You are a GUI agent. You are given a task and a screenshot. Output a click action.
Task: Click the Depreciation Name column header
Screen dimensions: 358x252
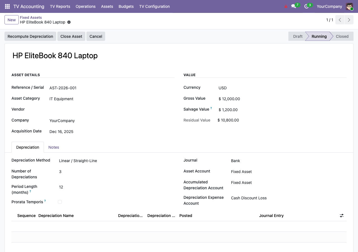pyautogui.click(x=56, y=216)
